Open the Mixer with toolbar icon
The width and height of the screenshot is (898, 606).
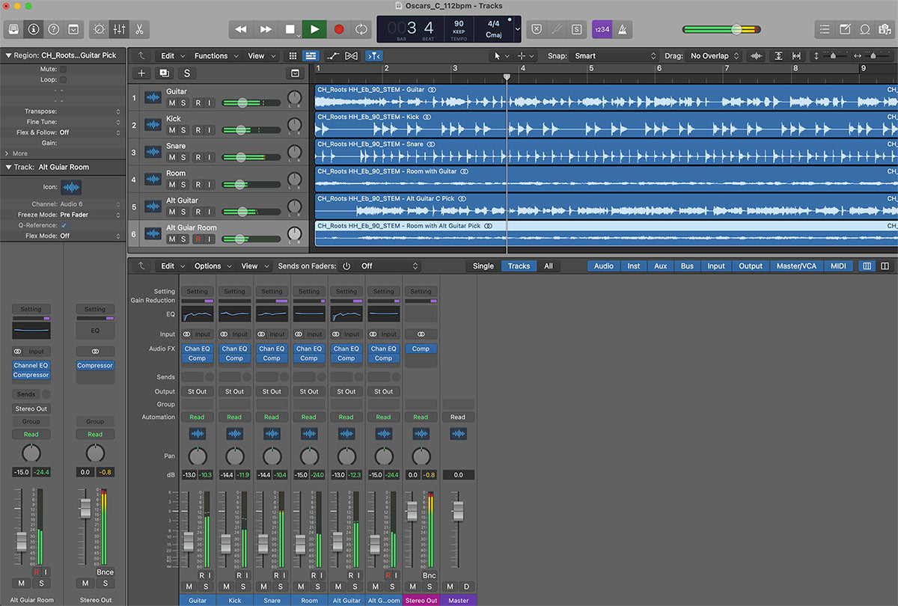pyautogui.click(x=119, y=29)
